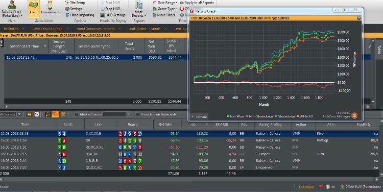Enable Show Known Holecards checkbox
This screenshot has height=192, width=383.
point(137,114)
